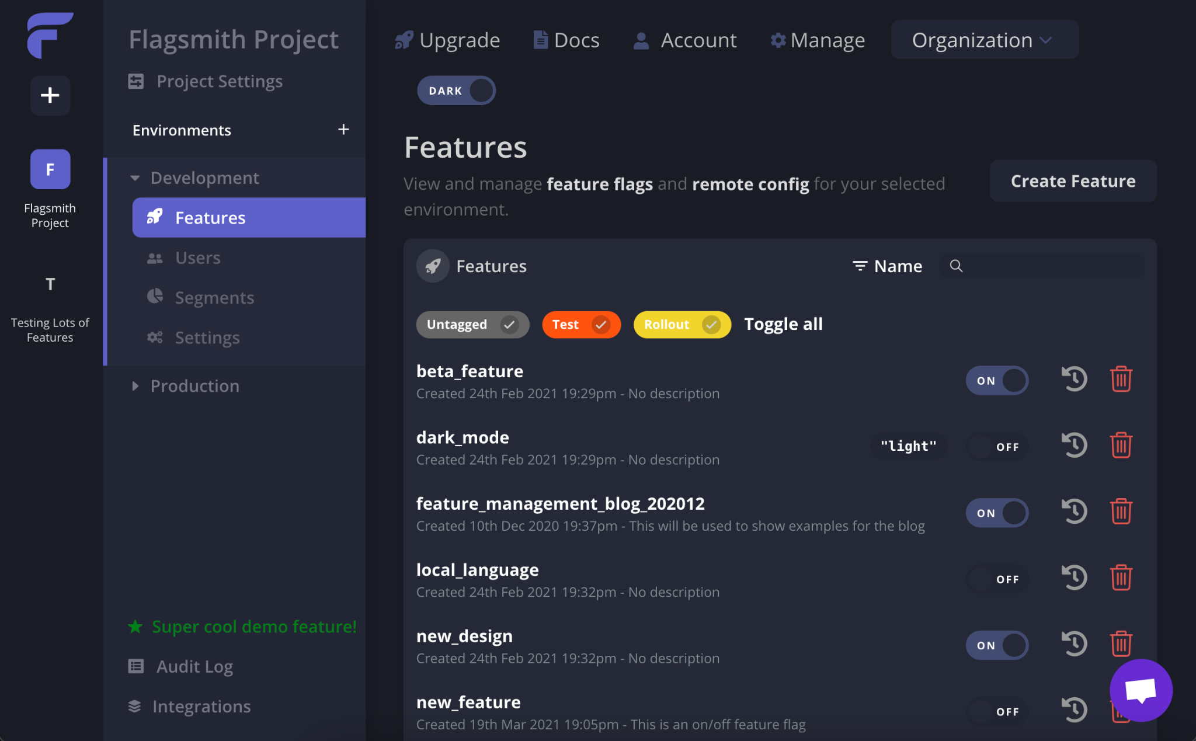Image resolution: width=1196 pixels, height=741 pixels.
Task: Click the plus icon to create project
Action: point(50,95)
